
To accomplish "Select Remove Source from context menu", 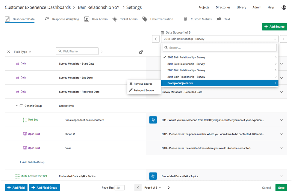I will (144, 84).
